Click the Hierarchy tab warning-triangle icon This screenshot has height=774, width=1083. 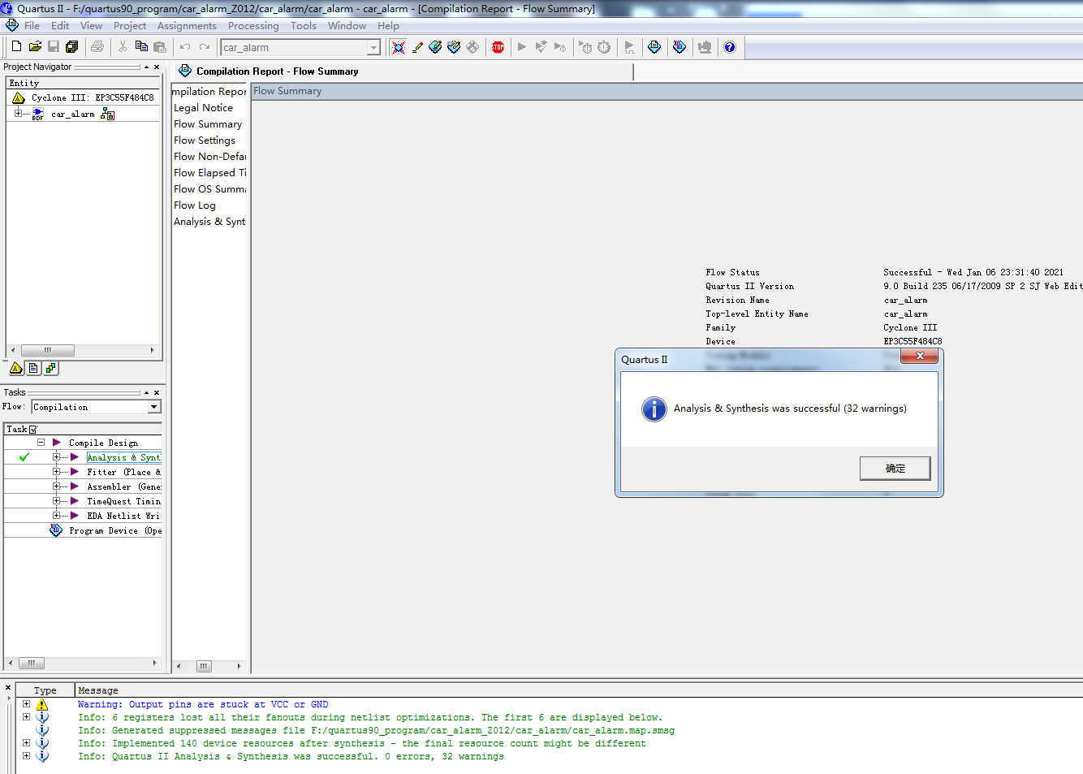click(x=15, y=368)
